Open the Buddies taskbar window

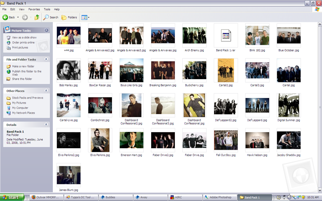point(115,197)
